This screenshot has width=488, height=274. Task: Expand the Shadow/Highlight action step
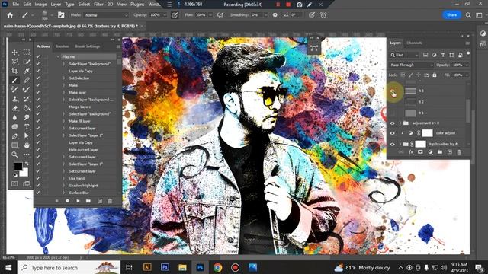pos(64,186)
